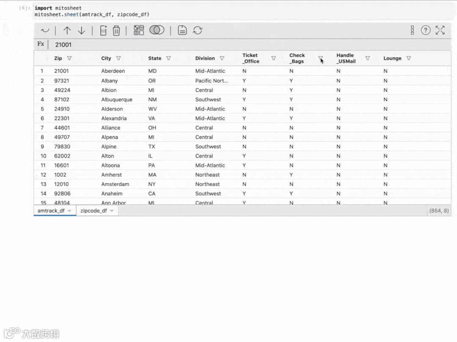Select the Pacific Nort... division cell
Image resolution: width=457 pixels, height=342 pixels.
(x=212, y=81)
